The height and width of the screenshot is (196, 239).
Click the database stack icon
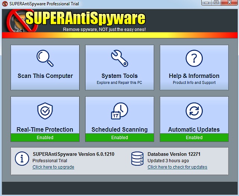137,159
